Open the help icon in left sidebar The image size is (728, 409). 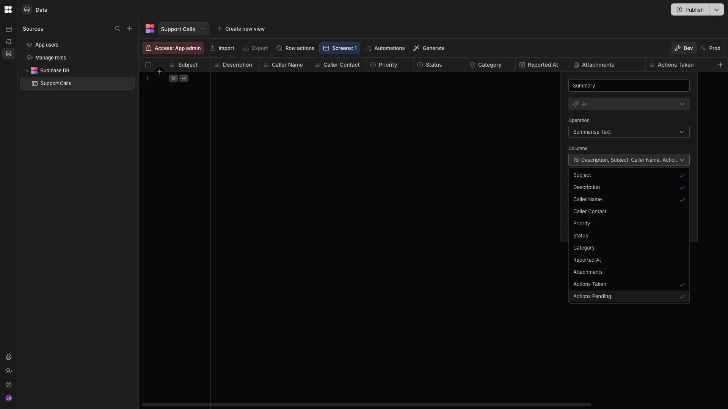[9, 385]
